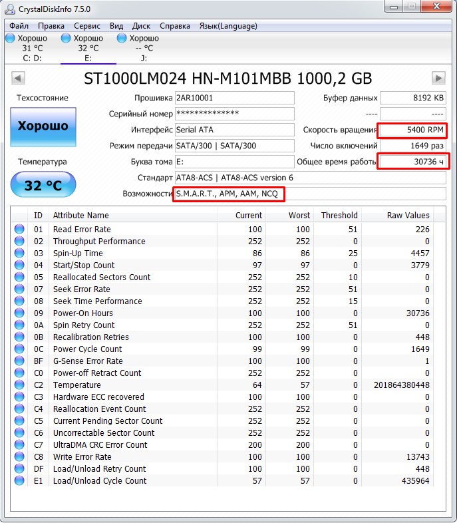Click status orb of Write Error Rate row
Viewport: 457px width, 523px height.
pos(19,457)
